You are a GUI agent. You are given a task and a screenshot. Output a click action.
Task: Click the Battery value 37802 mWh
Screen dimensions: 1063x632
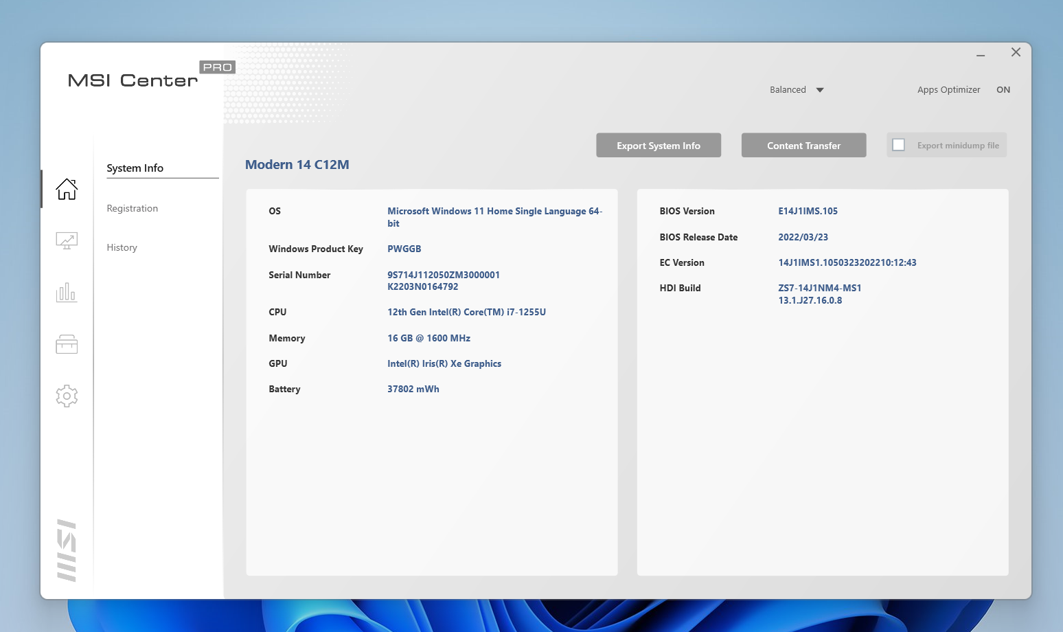(413, 389)
